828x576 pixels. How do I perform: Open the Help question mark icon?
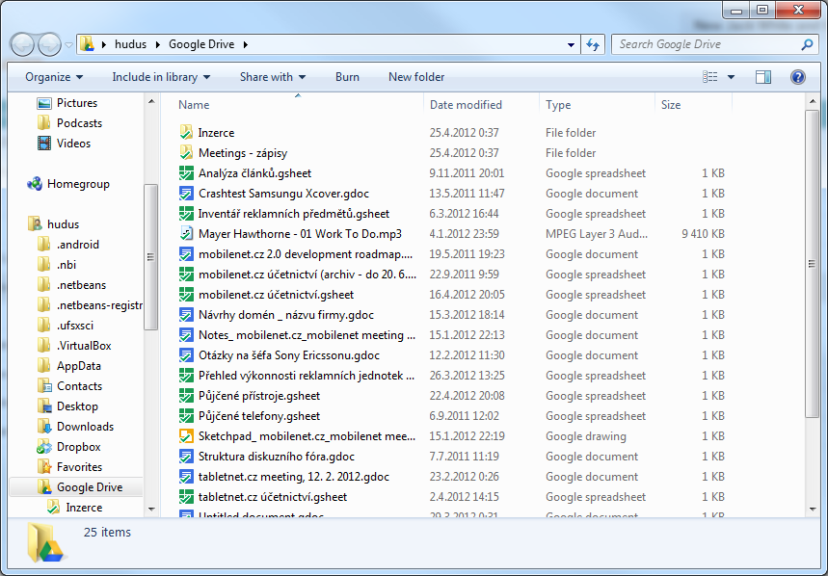coord(797,77)
